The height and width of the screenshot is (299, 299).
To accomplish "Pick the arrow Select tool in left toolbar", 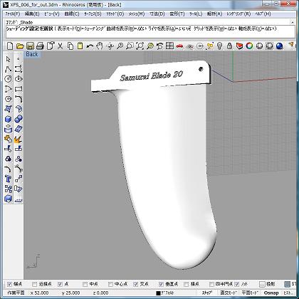I will click(9, 59).
